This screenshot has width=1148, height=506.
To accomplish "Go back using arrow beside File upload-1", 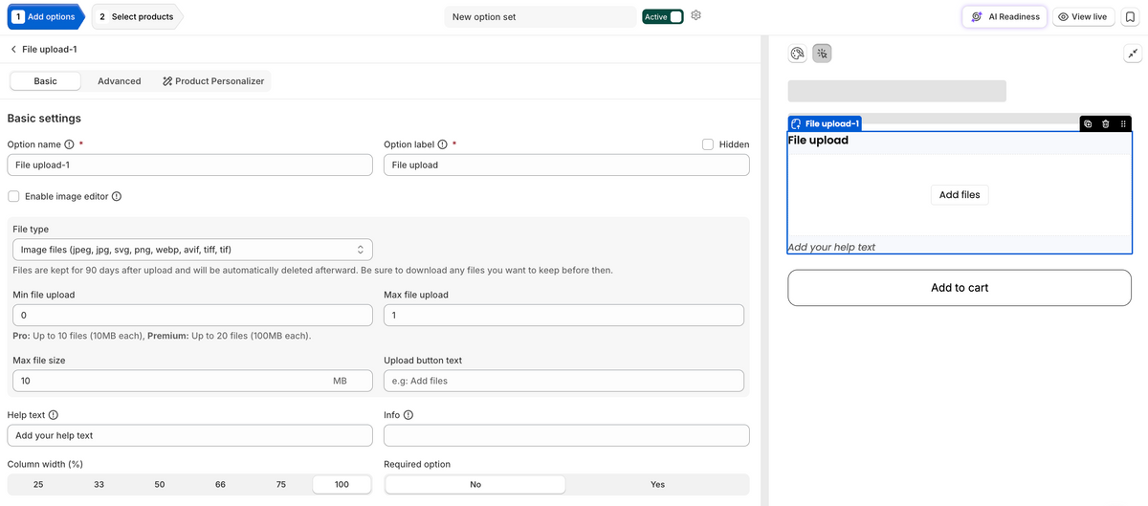I will pos(13,49).
